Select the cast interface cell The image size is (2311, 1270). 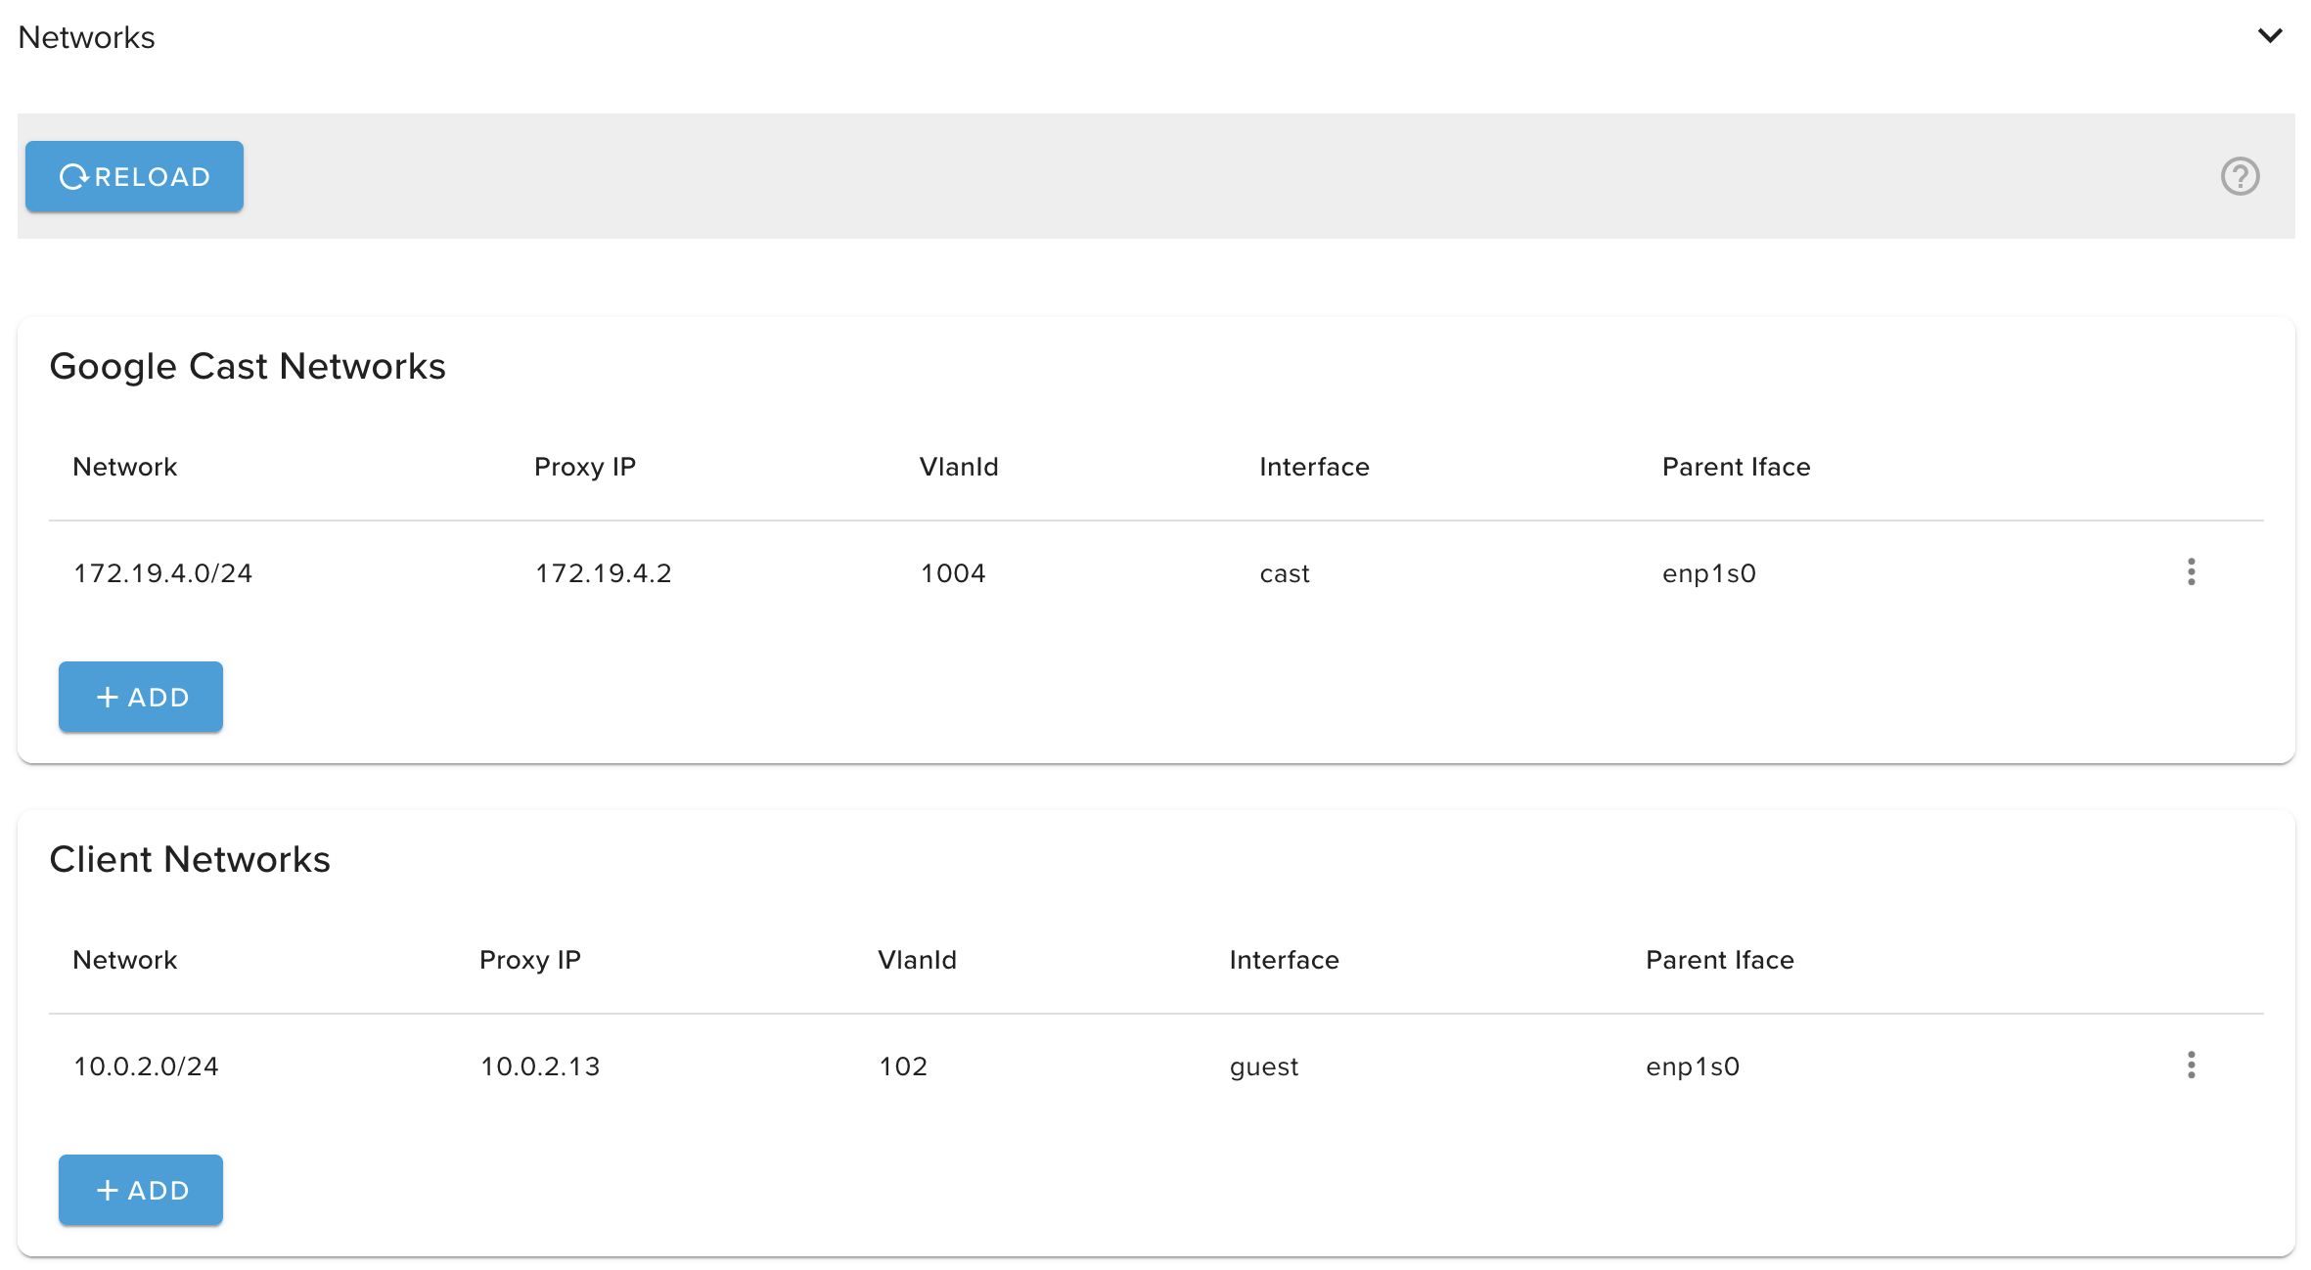1284,573
